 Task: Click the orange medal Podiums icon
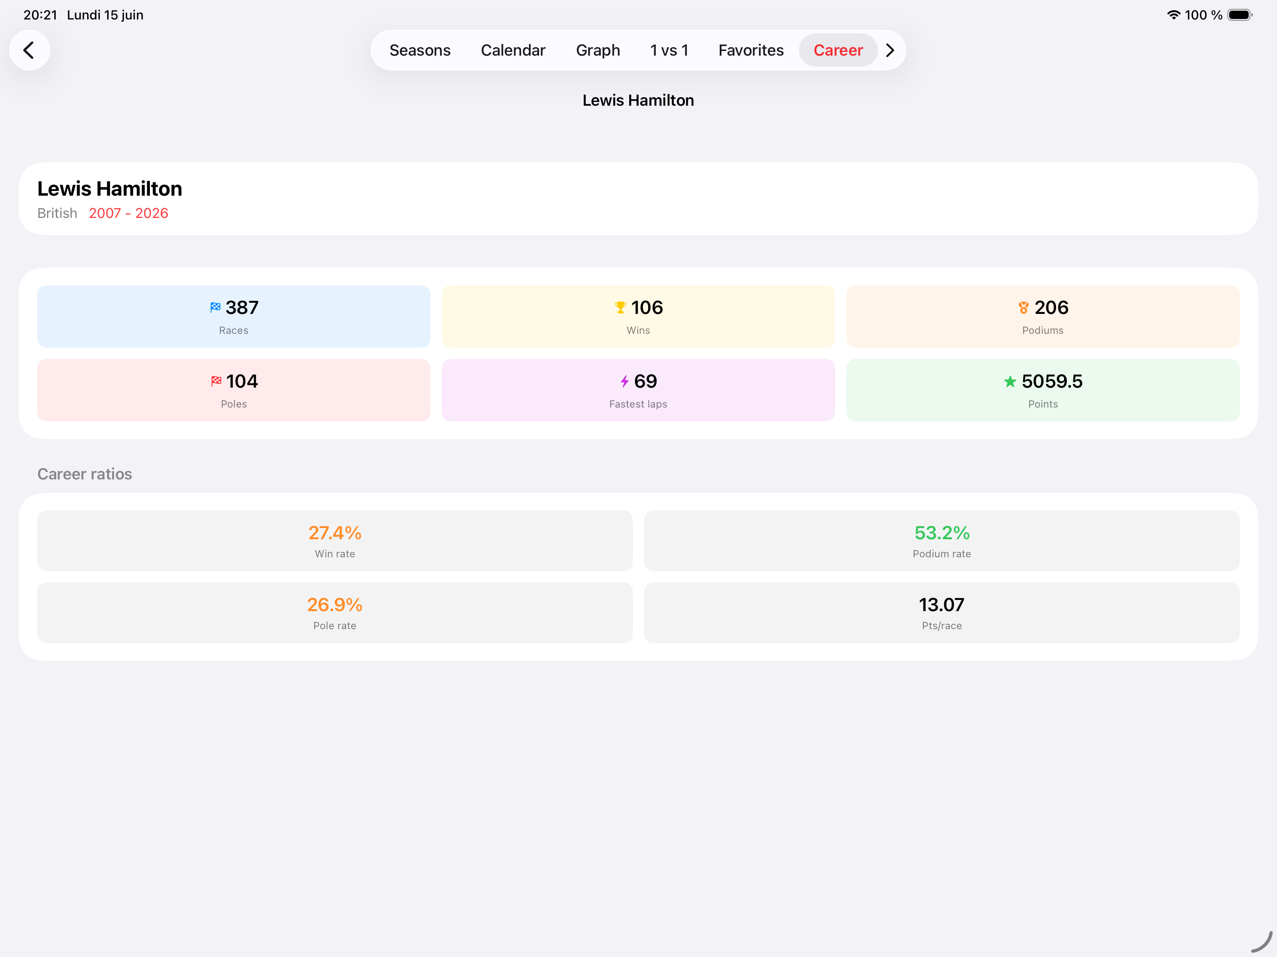tap(1023, 307)
